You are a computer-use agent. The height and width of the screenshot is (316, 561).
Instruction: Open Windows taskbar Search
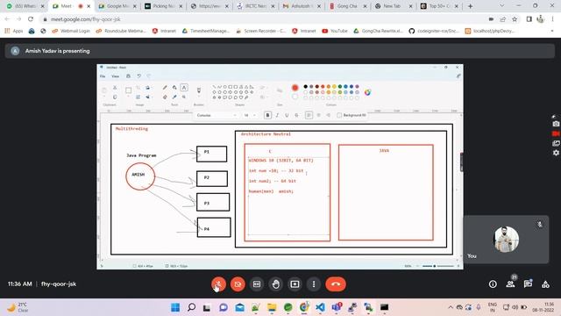(191, 307)
